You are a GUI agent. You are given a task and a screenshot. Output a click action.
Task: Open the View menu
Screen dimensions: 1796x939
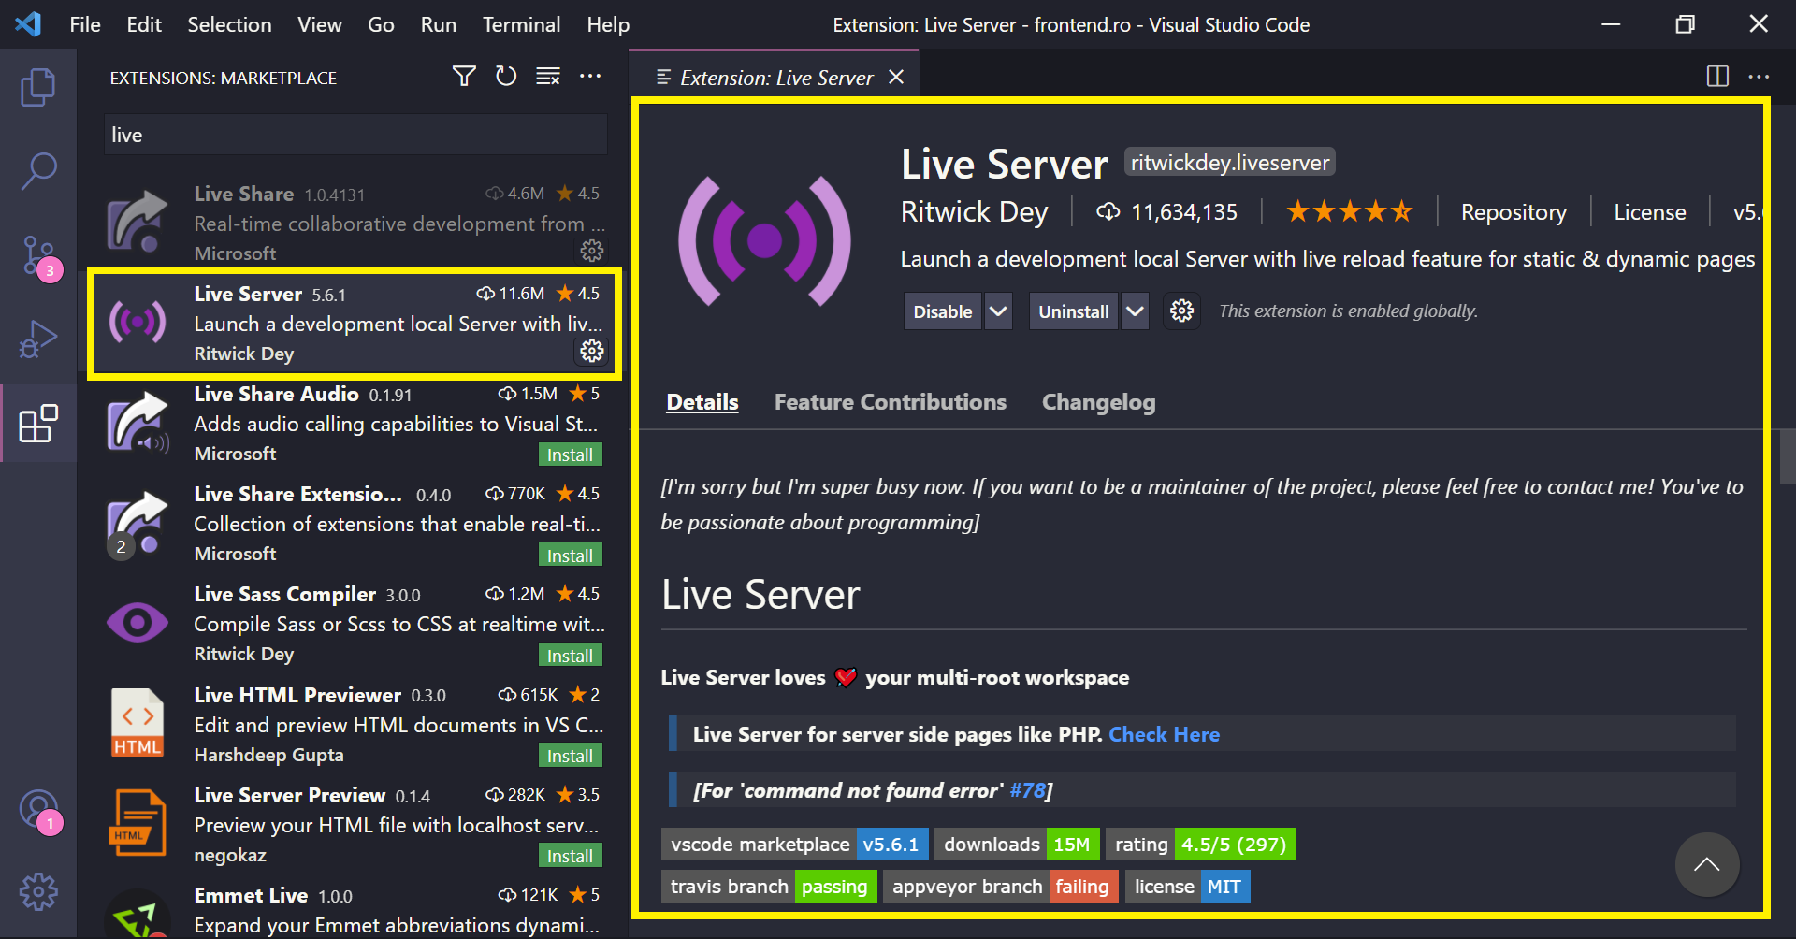(319, 24)
